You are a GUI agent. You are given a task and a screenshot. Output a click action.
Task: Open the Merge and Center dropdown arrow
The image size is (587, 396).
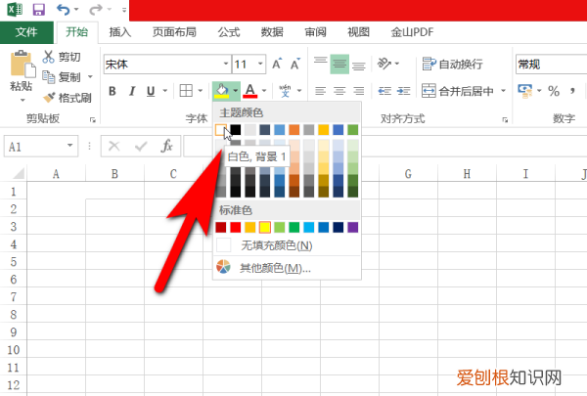click(x=503, y=91)
